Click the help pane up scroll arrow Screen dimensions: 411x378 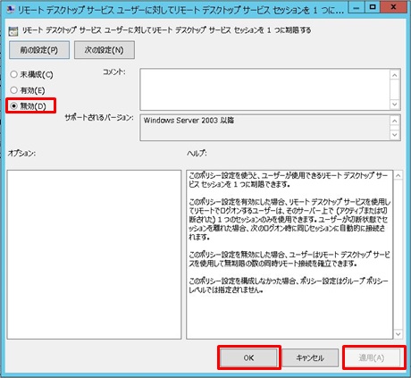tap(398, 176)
